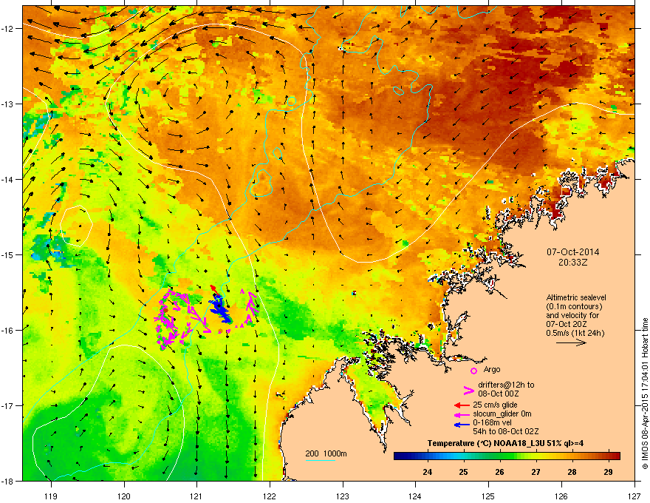Click the 200 1000m bathymetry label

click(x=326, y=453)
